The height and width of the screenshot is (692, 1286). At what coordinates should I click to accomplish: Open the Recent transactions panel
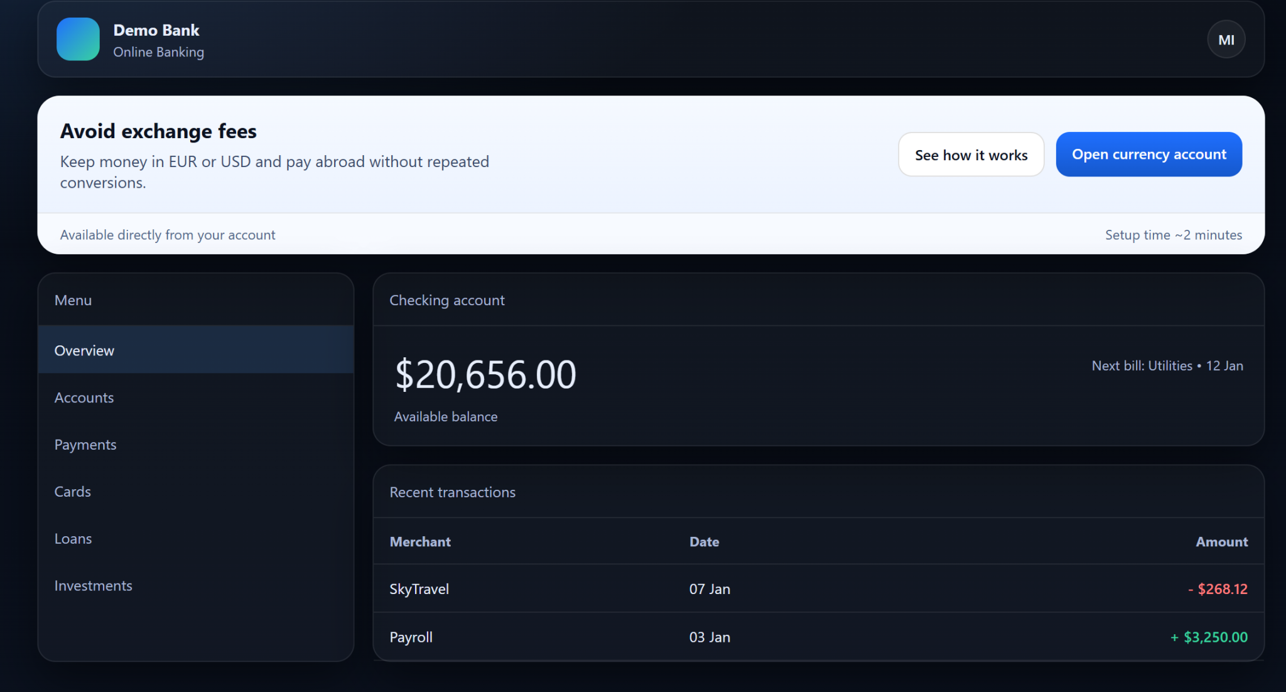[x=452, y=492]
